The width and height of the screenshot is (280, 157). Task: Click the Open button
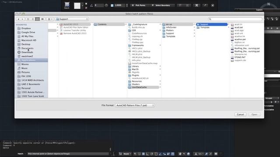(254, 114)
